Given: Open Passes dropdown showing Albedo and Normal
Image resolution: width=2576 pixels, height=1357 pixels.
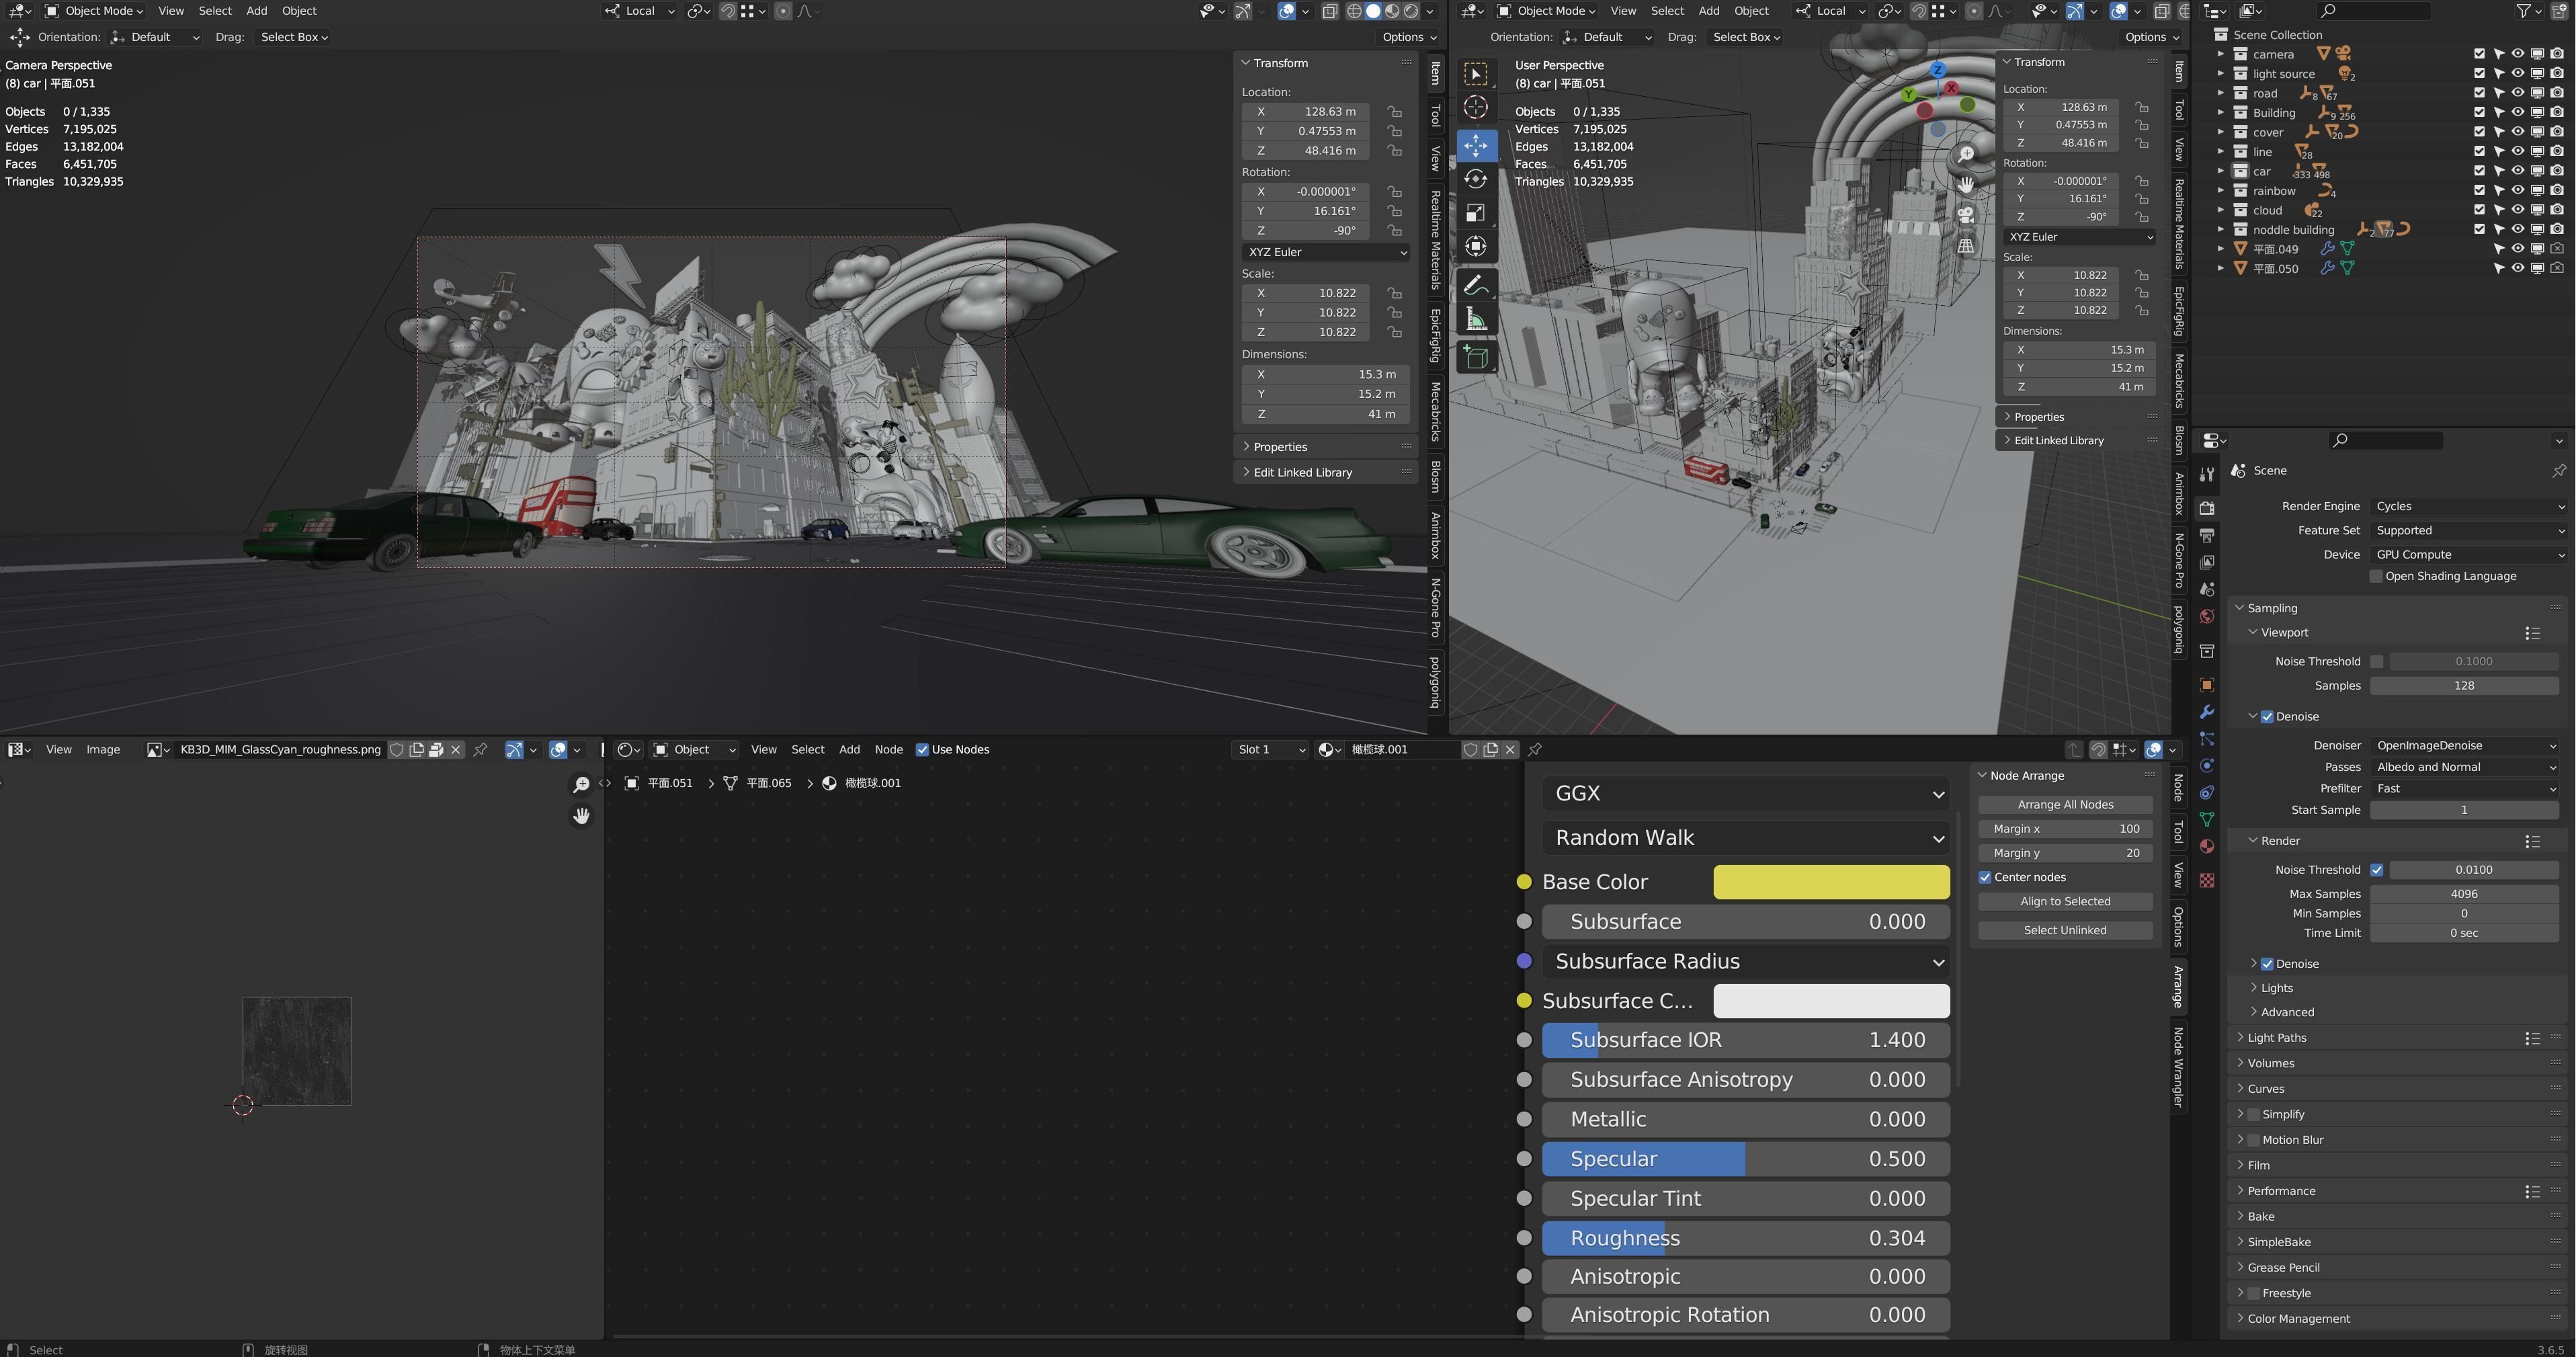Looking at the screenshot, I should (x=2464, y=767).
